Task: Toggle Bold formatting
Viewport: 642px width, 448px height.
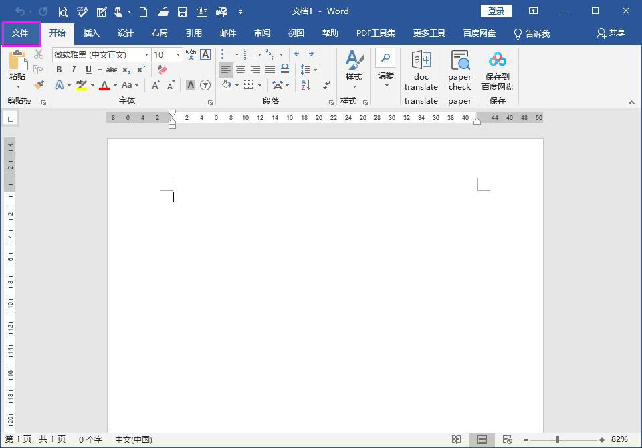Action: (59, 70)
